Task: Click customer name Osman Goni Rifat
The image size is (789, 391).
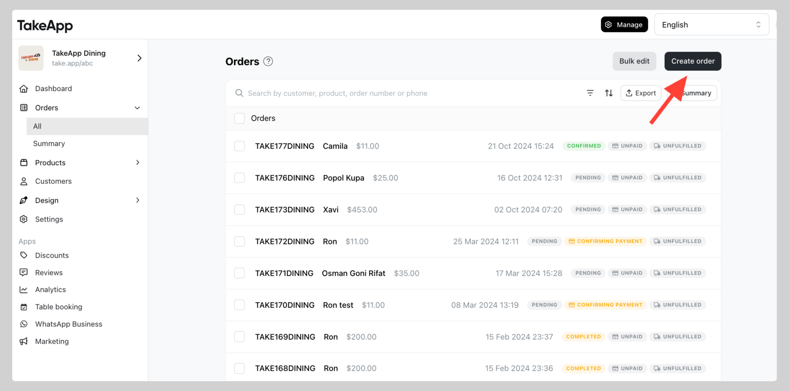Action: coord(354,273)
